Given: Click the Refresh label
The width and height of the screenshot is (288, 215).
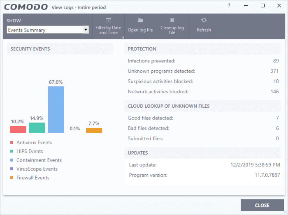Looking at the screenshot, I should pyautogui.click(x=204, y=30).
